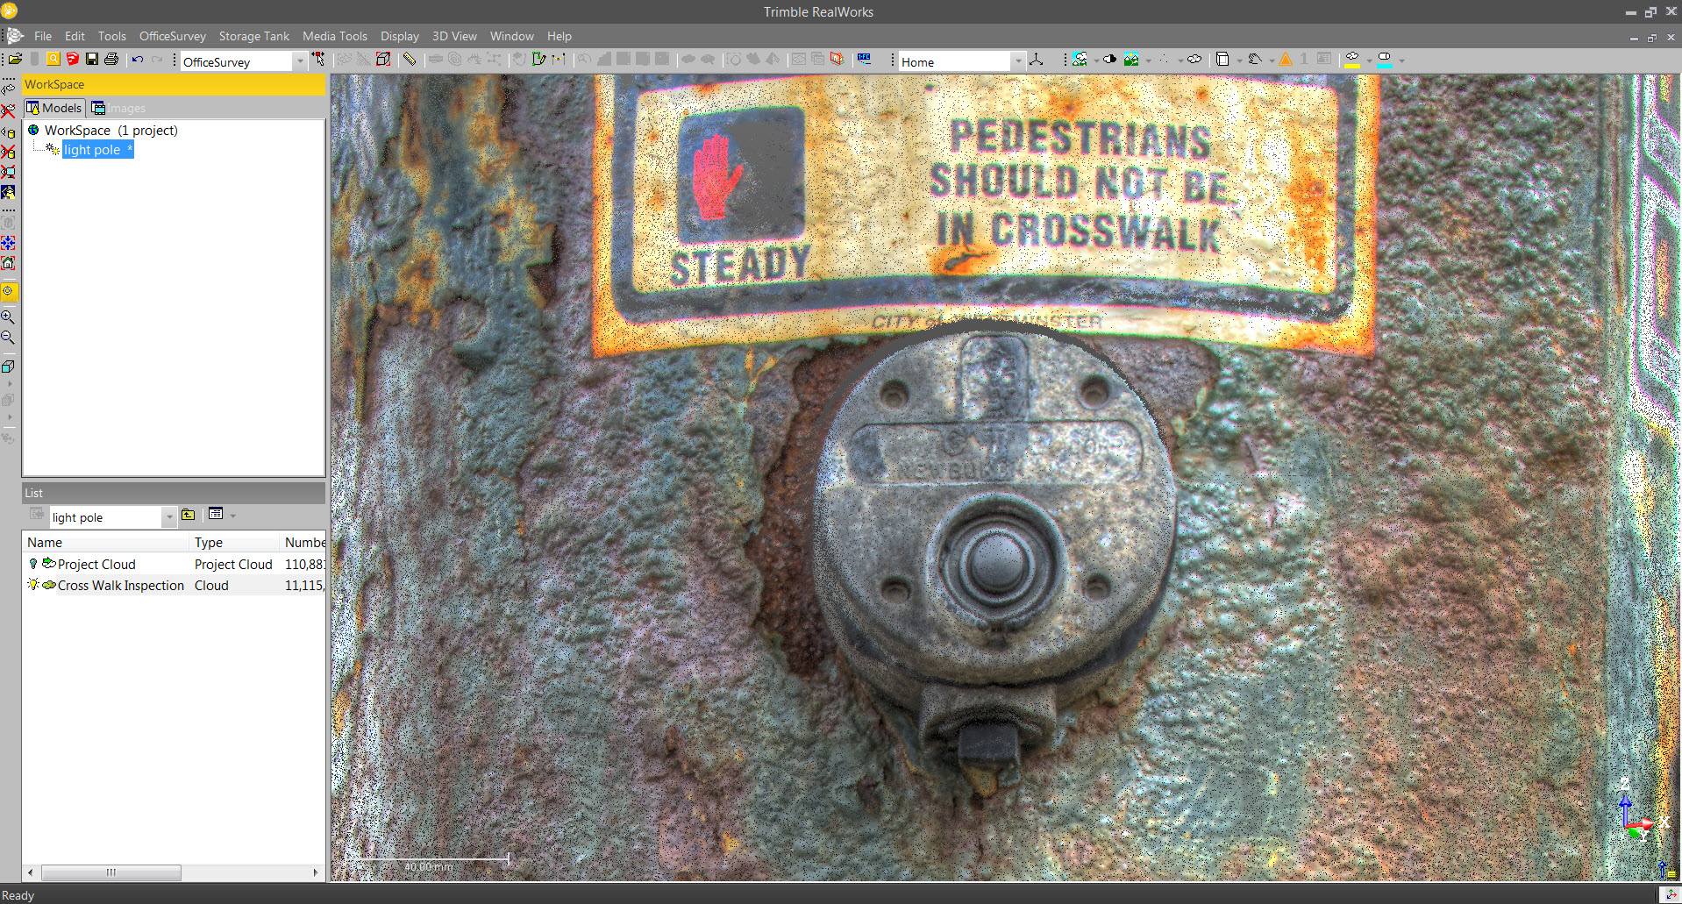Click the Print icon in toolbar
This screenshot has width=1682, height=904.
111,60
